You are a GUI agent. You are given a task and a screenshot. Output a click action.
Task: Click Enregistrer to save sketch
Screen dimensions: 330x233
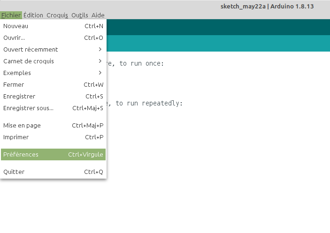[53, 97]
